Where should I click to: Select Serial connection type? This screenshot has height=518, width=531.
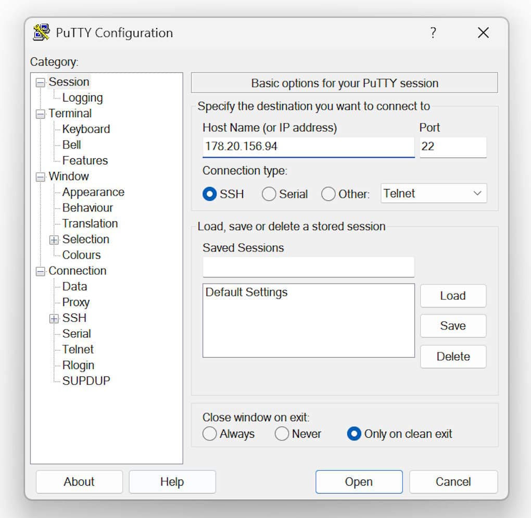click(x=269, y=194)
